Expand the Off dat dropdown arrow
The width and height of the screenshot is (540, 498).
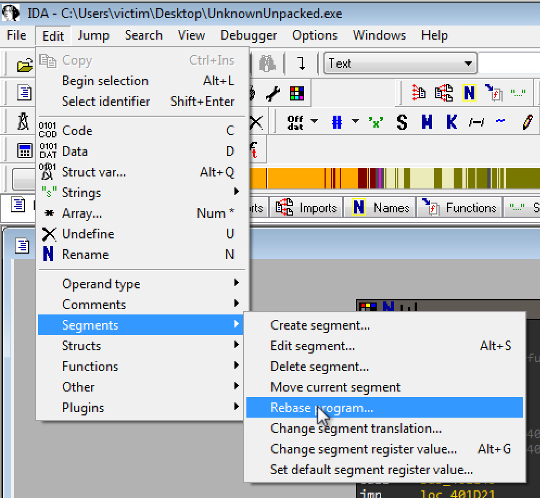point(314,122)
